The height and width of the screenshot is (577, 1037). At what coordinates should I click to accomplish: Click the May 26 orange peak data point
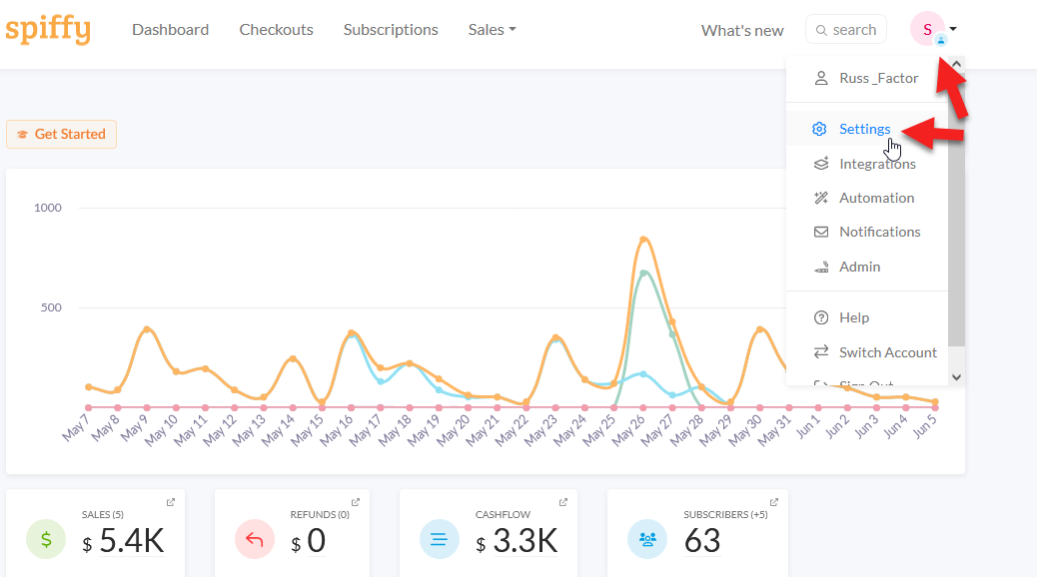click(x=643, y=240)
